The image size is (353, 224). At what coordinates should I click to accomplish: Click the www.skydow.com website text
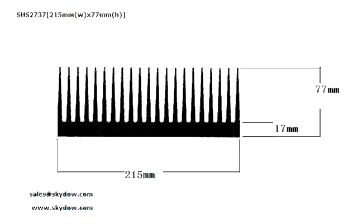pyautogui.click(x=62, y=208)
